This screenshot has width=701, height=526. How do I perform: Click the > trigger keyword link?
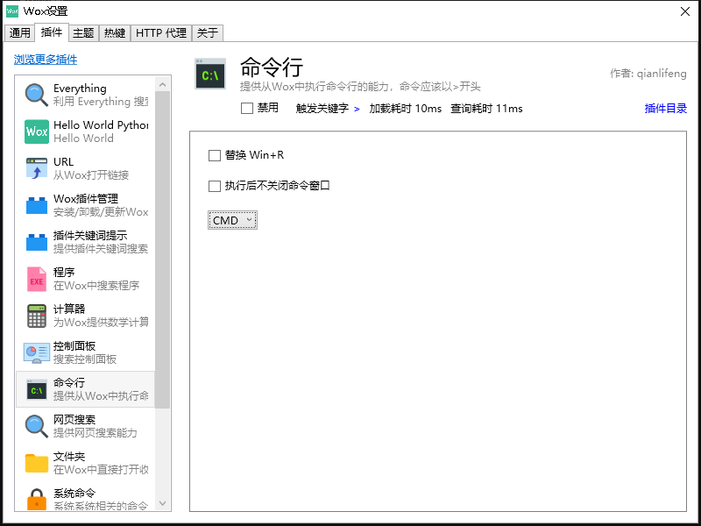coord(357,109)
